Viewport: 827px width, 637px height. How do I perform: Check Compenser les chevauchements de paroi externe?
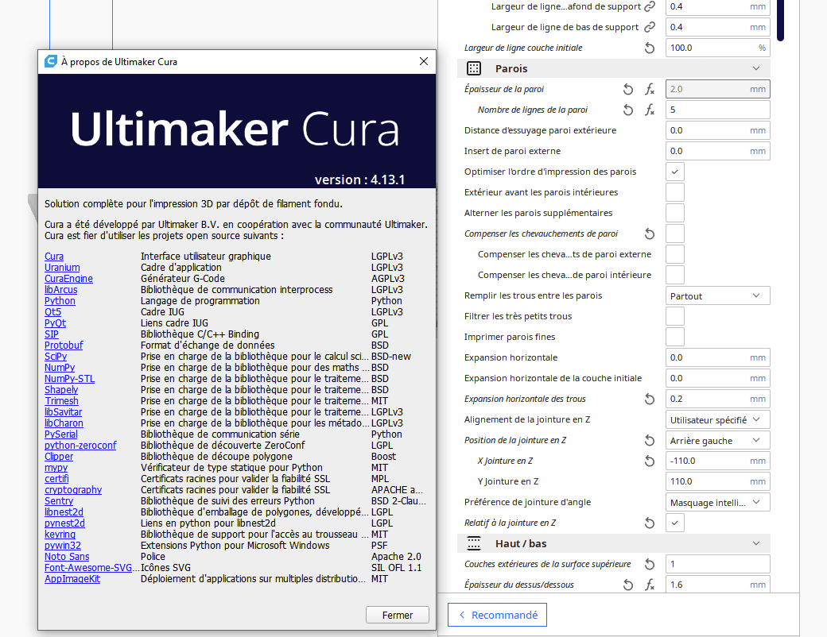pyautogui.click(x=674, y=254)
